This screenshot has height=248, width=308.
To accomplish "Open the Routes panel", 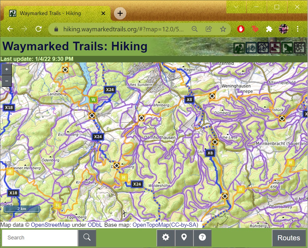I will [x=289, y=238].
